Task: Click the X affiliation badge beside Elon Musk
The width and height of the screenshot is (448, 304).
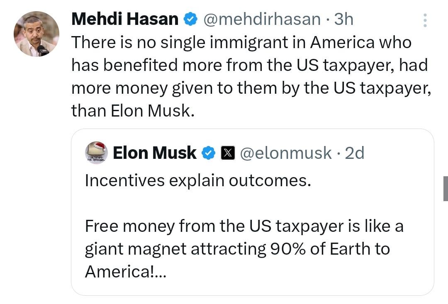Action: pos(227,153)
